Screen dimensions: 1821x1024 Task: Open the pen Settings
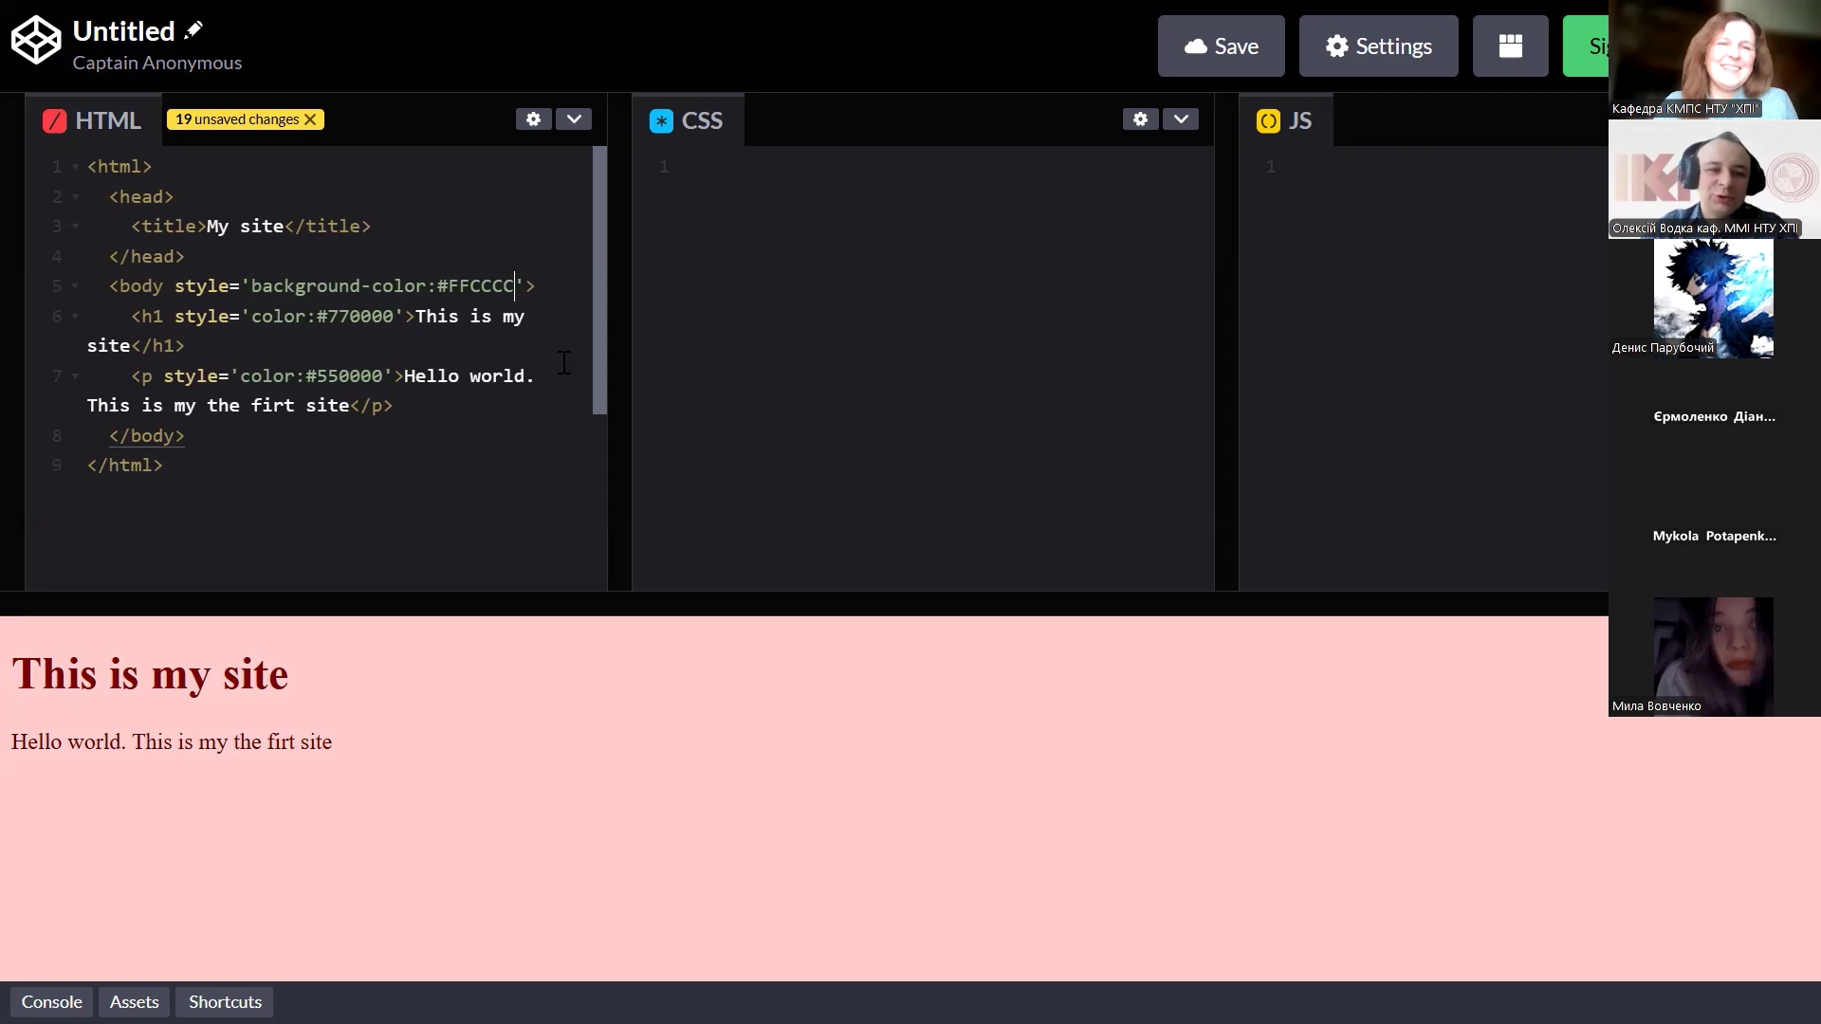pyautogui.click(x=1378, y=46)
